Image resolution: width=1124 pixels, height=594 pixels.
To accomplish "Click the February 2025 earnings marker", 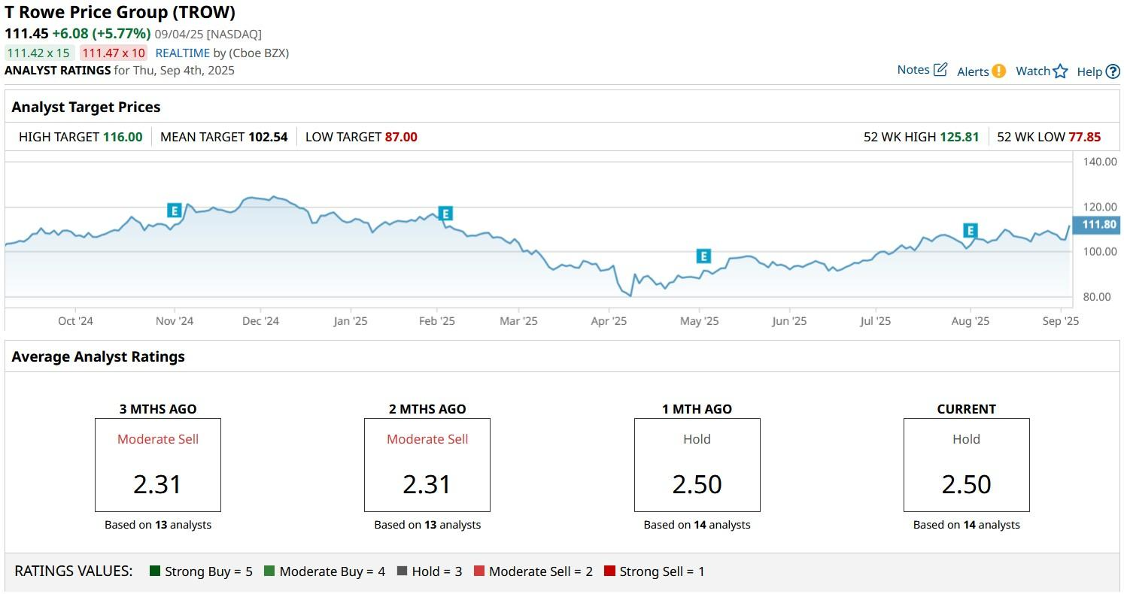I will click(445, 214).
